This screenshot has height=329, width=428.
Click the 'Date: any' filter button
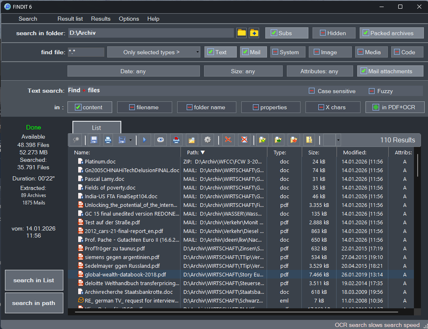click(x=133, y=71)
